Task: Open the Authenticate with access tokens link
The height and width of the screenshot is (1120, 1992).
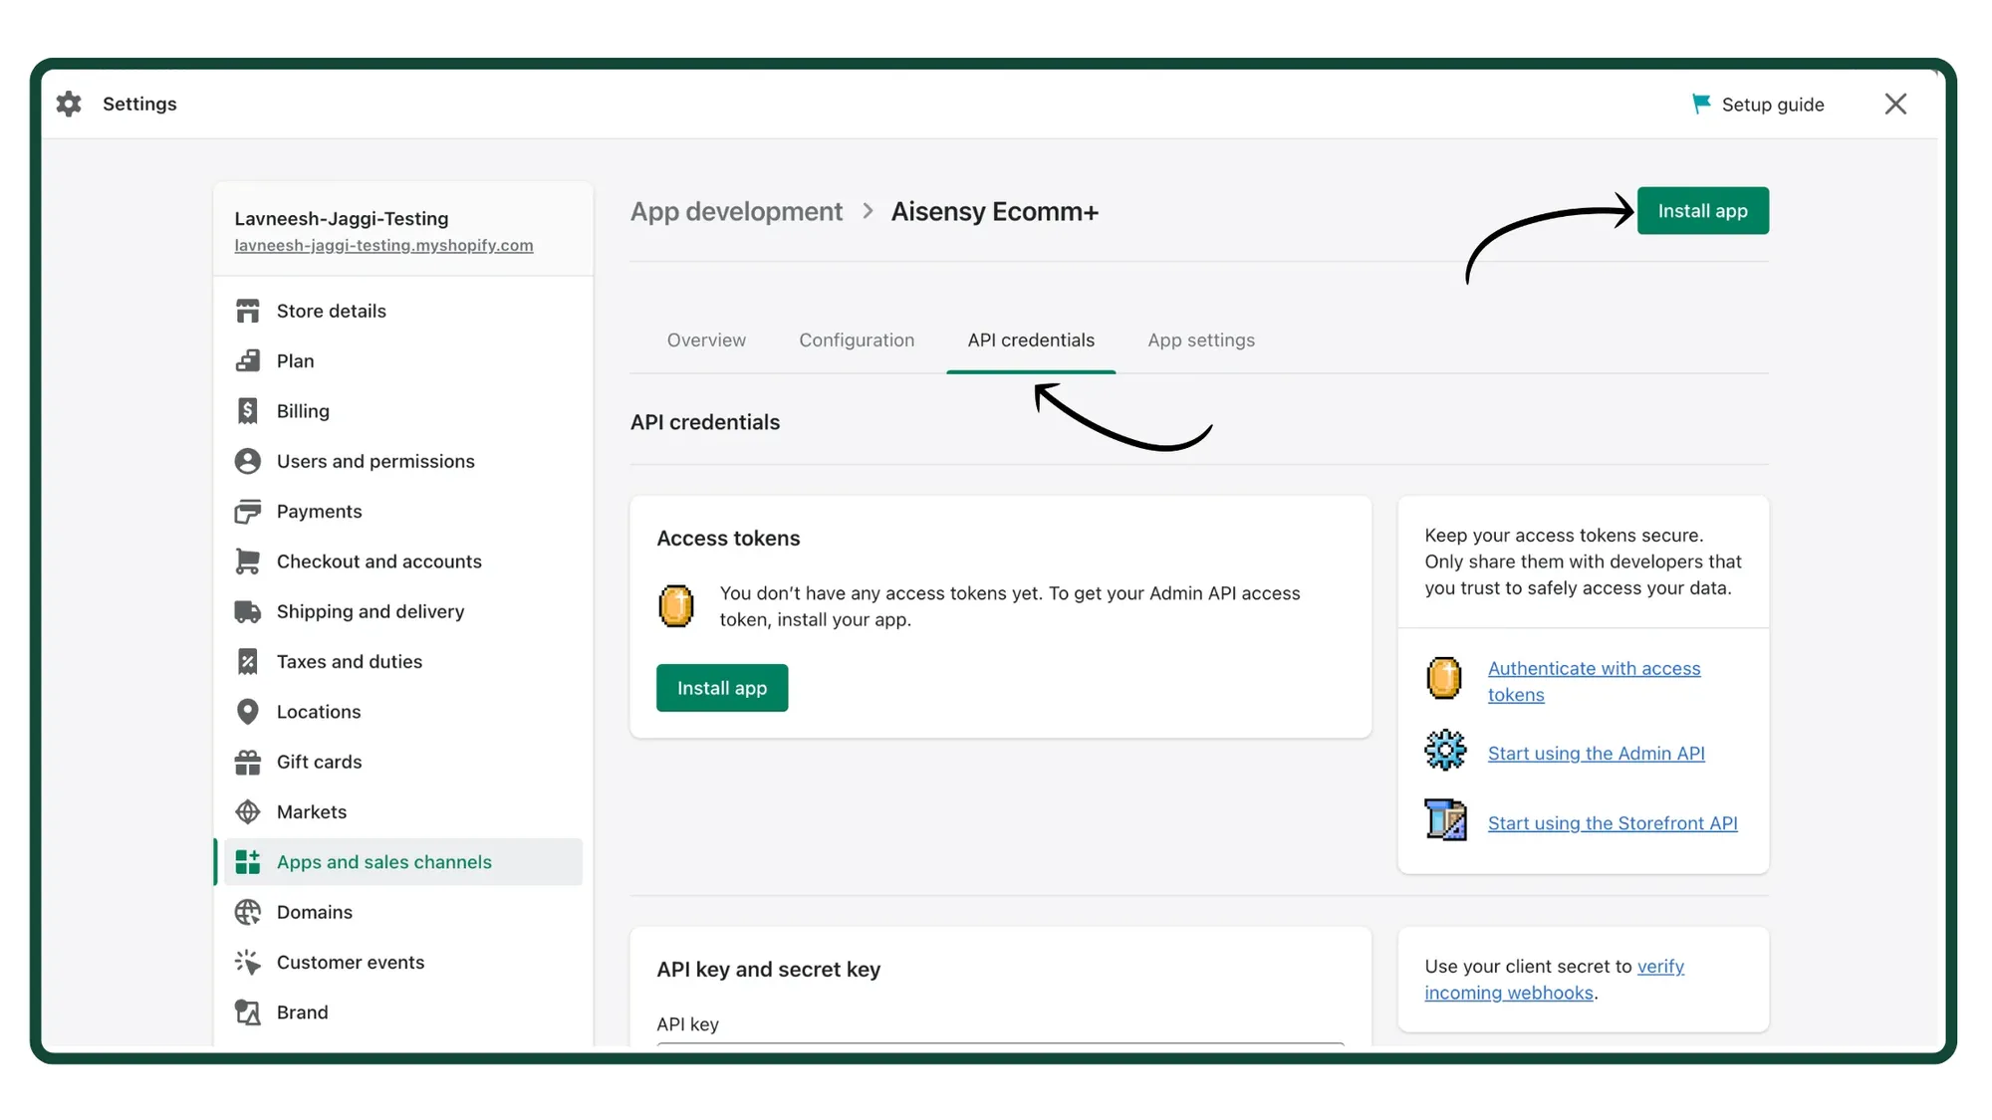Action: point(1594,681)
